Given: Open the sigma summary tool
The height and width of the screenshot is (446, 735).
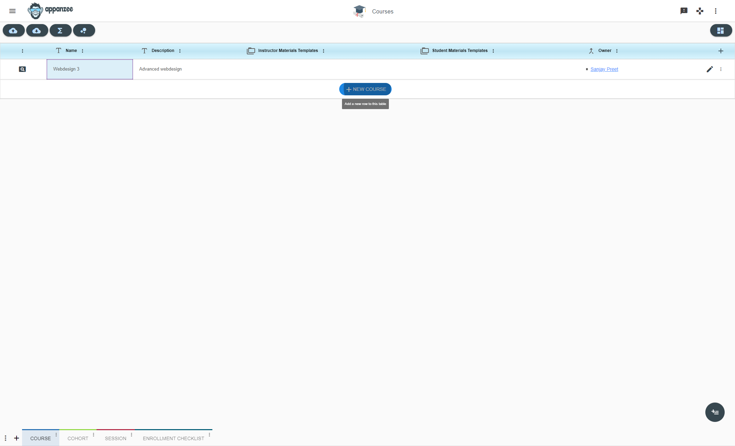Looking at the screenshot, I should (60, 30).
